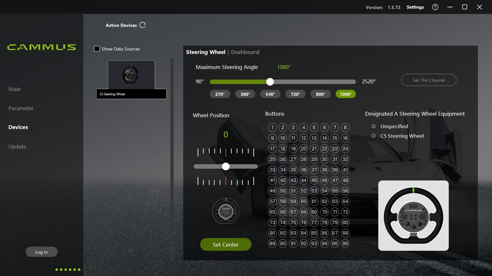Image resolution: width=492 pixels, height=276 pixels.
Task: Click button indicator 44
Action: tap(303, 180)
